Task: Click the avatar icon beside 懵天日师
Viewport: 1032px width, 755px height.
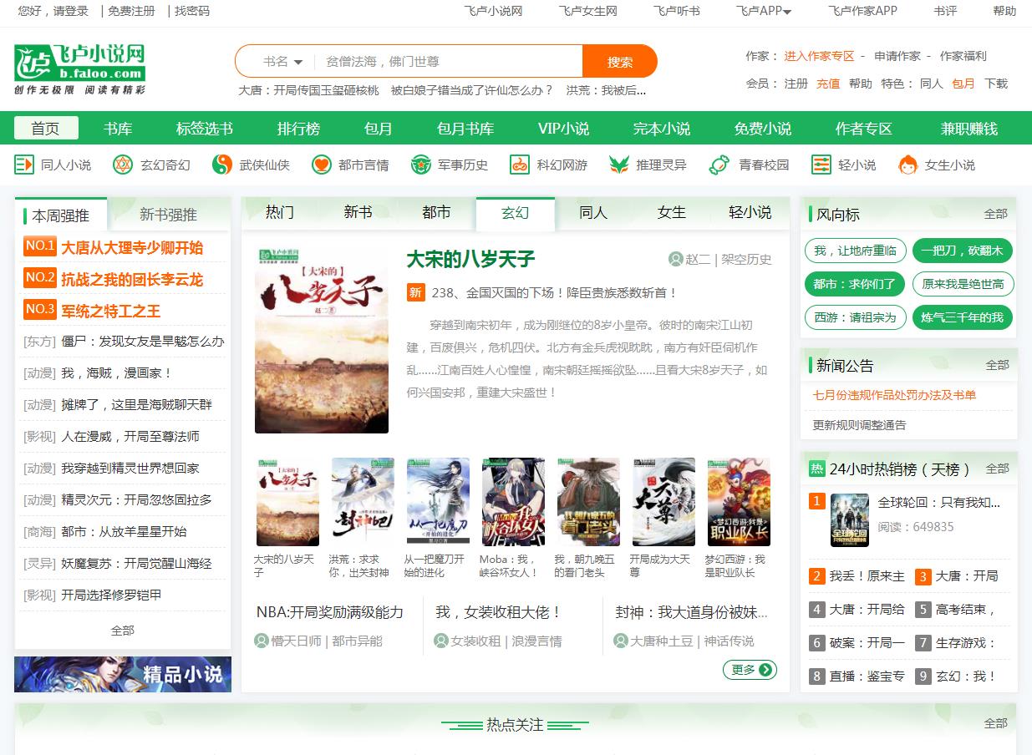Action: coord(262,641)
